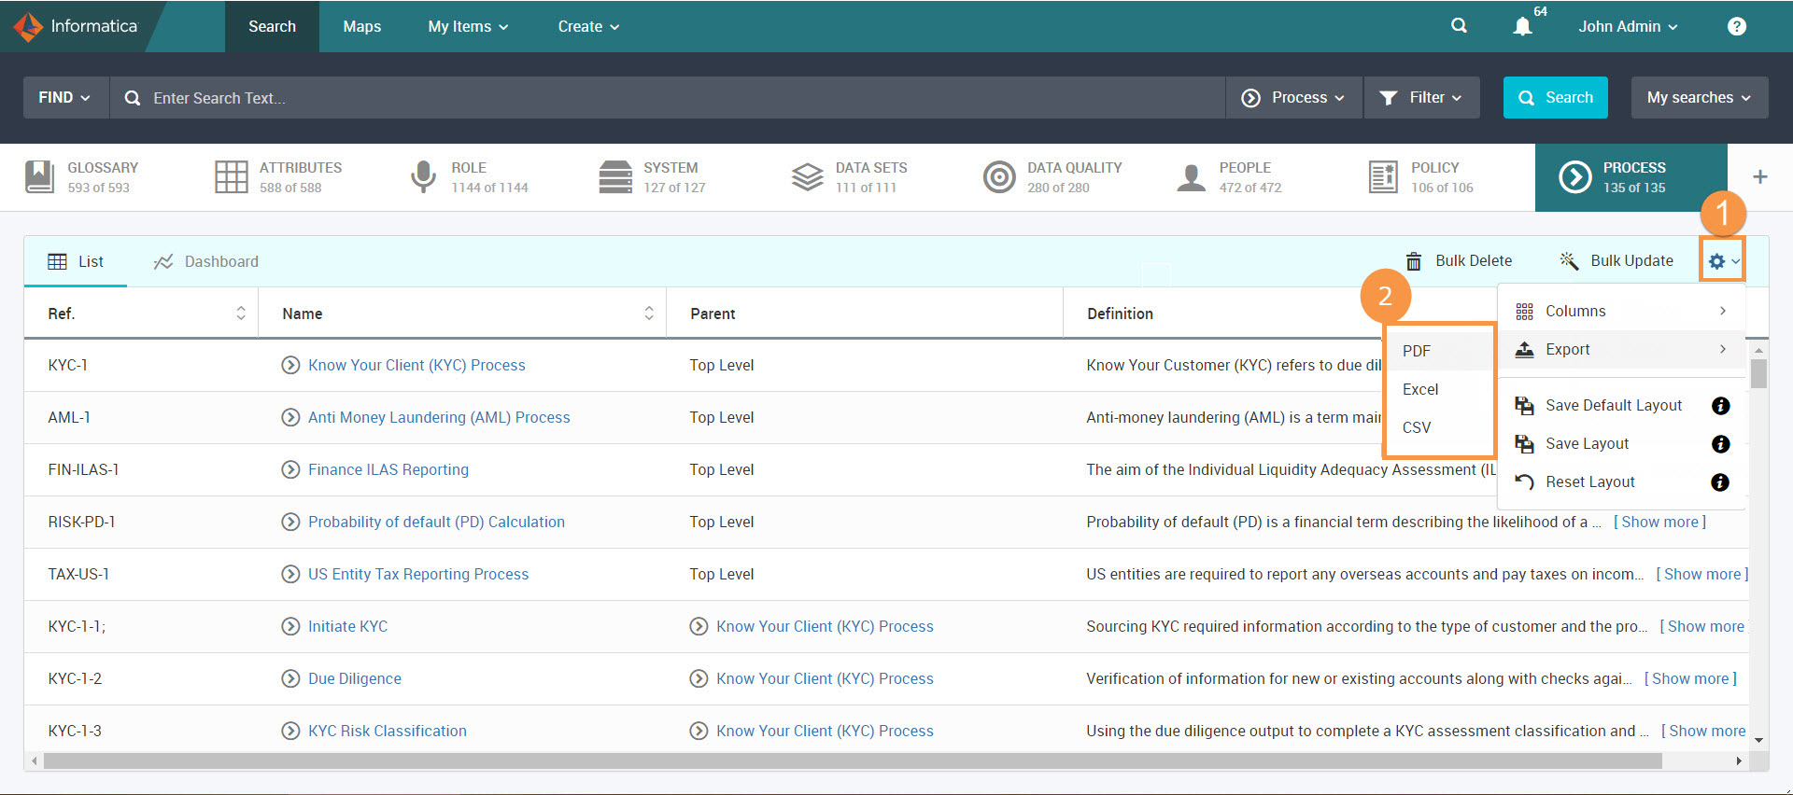This screenshot has height=795, width=1793.
Task: Expand the Filter dropdown
Action: click(x=1422, y=97)
